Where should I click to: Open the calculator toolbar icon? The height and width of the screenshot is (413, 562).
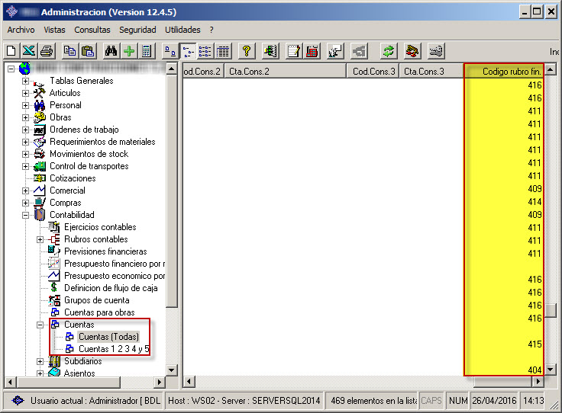(146, 51)
